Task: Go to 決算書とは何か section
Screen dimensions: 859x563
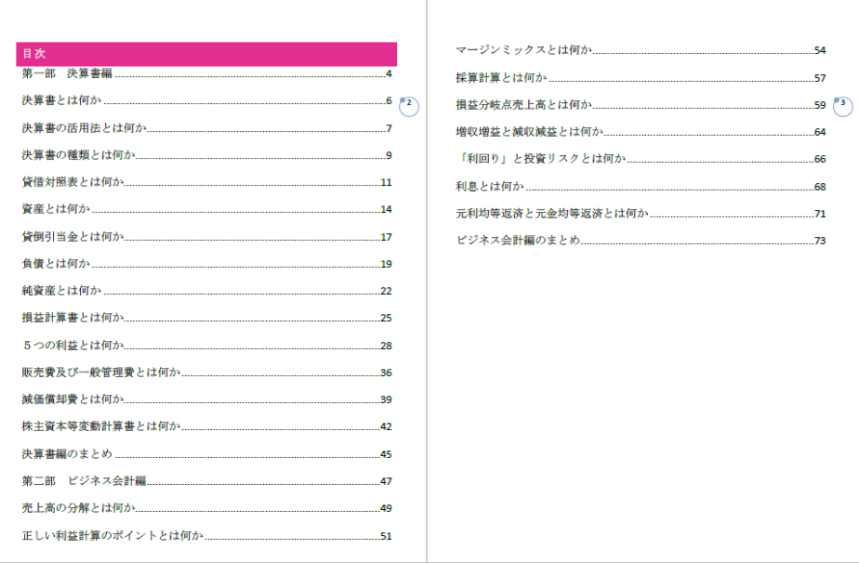Action: pos(61,101)
